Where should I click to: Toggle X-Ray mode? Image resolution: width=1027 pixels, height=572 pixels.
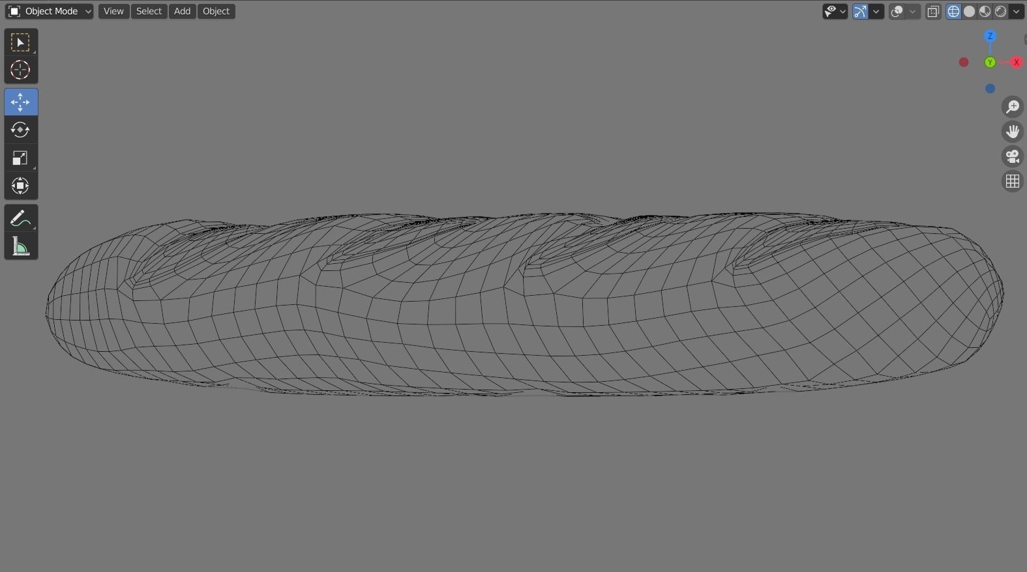(x=933, y=11)
